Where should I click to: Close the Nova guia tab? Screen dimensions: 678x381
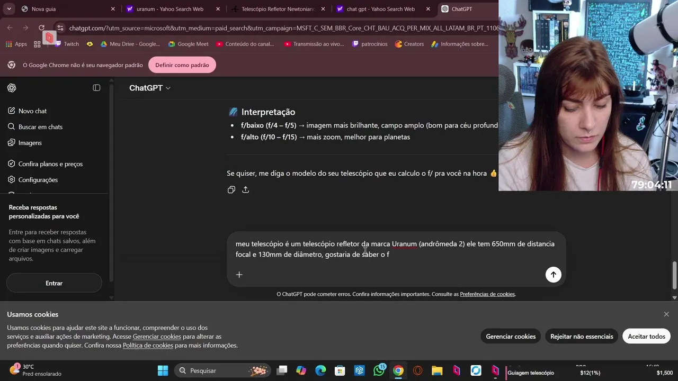tap(113, 9)
